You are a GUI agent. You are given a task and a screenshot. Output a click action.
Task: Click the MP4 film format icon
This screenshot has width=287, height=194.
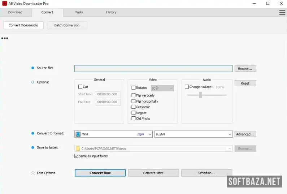(78, 134)
